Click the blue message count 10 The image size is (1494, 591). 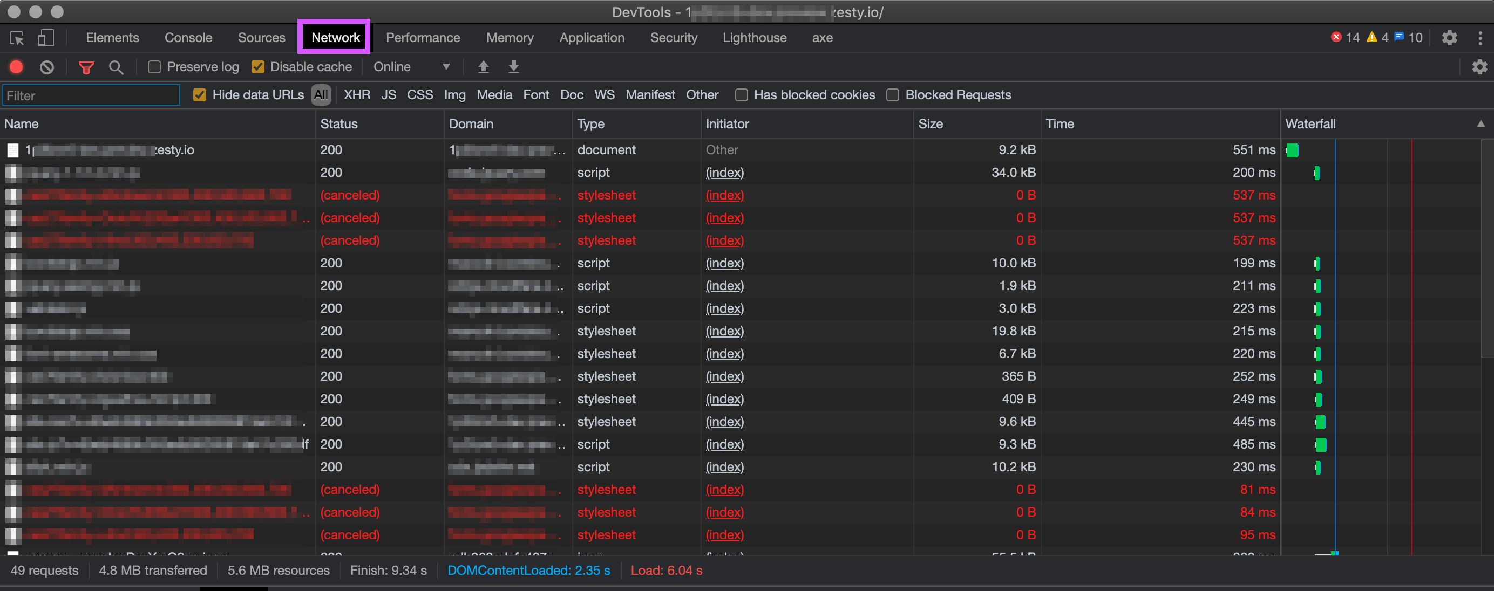[1408, 38]
